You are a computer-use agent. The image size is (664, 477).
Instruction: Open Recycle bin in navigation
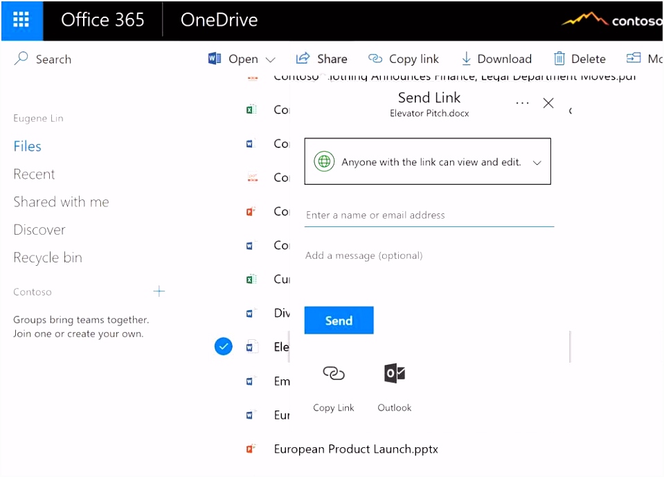(48, 258)
